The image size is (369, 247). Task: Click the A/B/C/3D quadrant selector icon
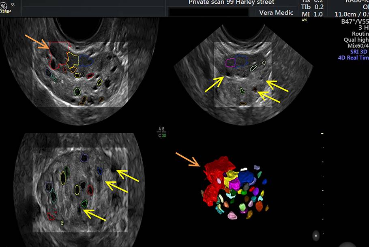tap(161, 132)
